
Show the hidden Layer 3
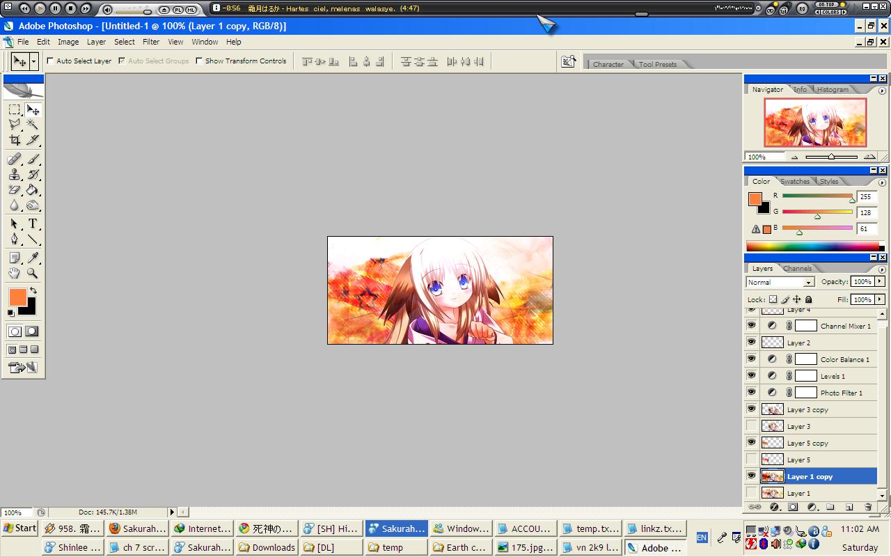click(751, 425)
